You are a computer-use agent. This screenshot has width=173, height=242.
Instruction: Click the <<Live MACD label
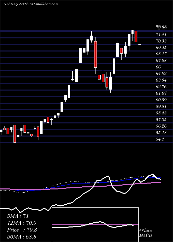click(146, 233)
